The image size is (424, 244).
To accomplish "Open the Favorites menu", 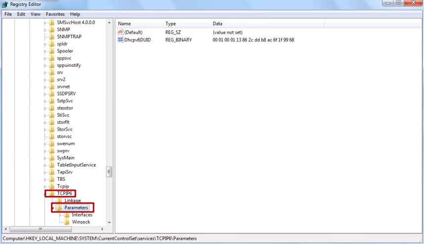I will click(55, 14).
